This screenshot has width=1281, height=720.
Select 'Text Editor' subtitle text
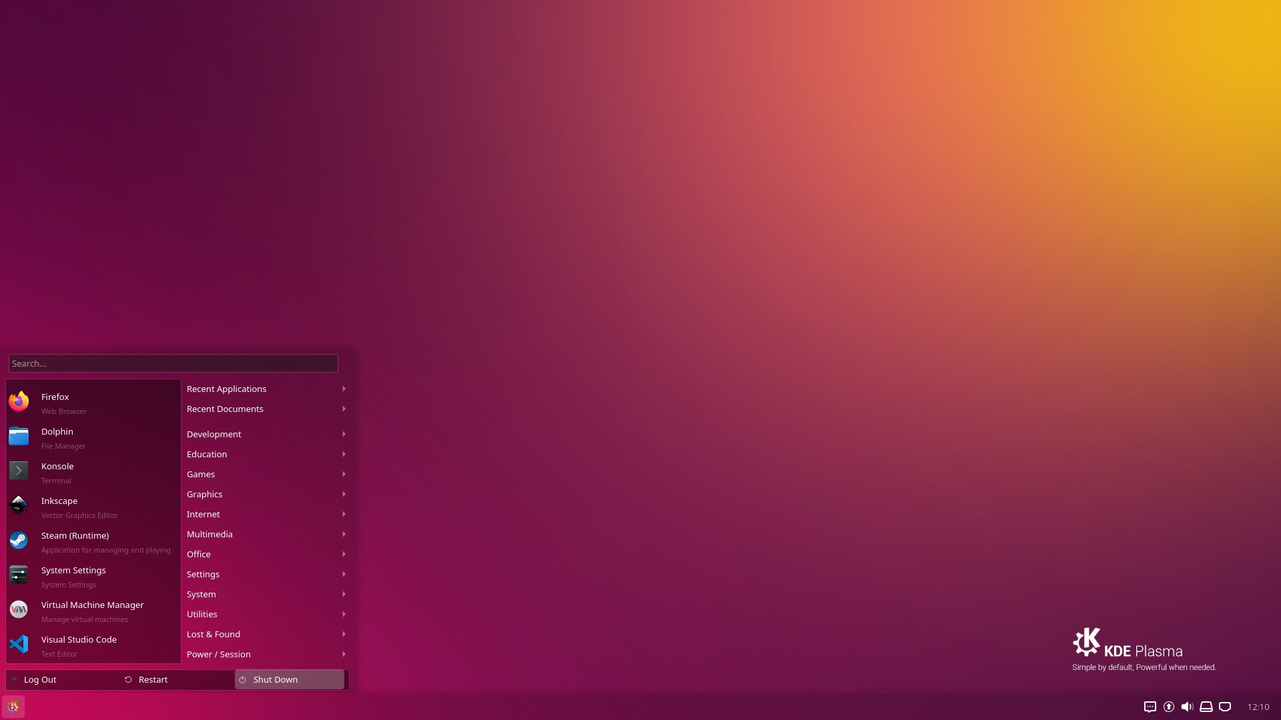tap(59, 654)
